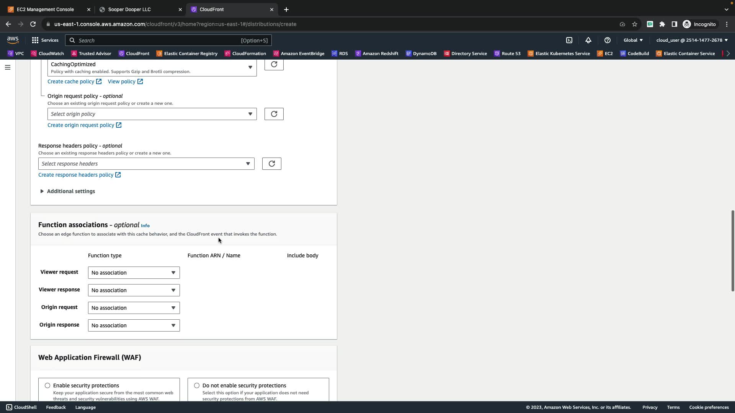Switch to the EC2 Management Console tab
735x413 pixels.
45,9
